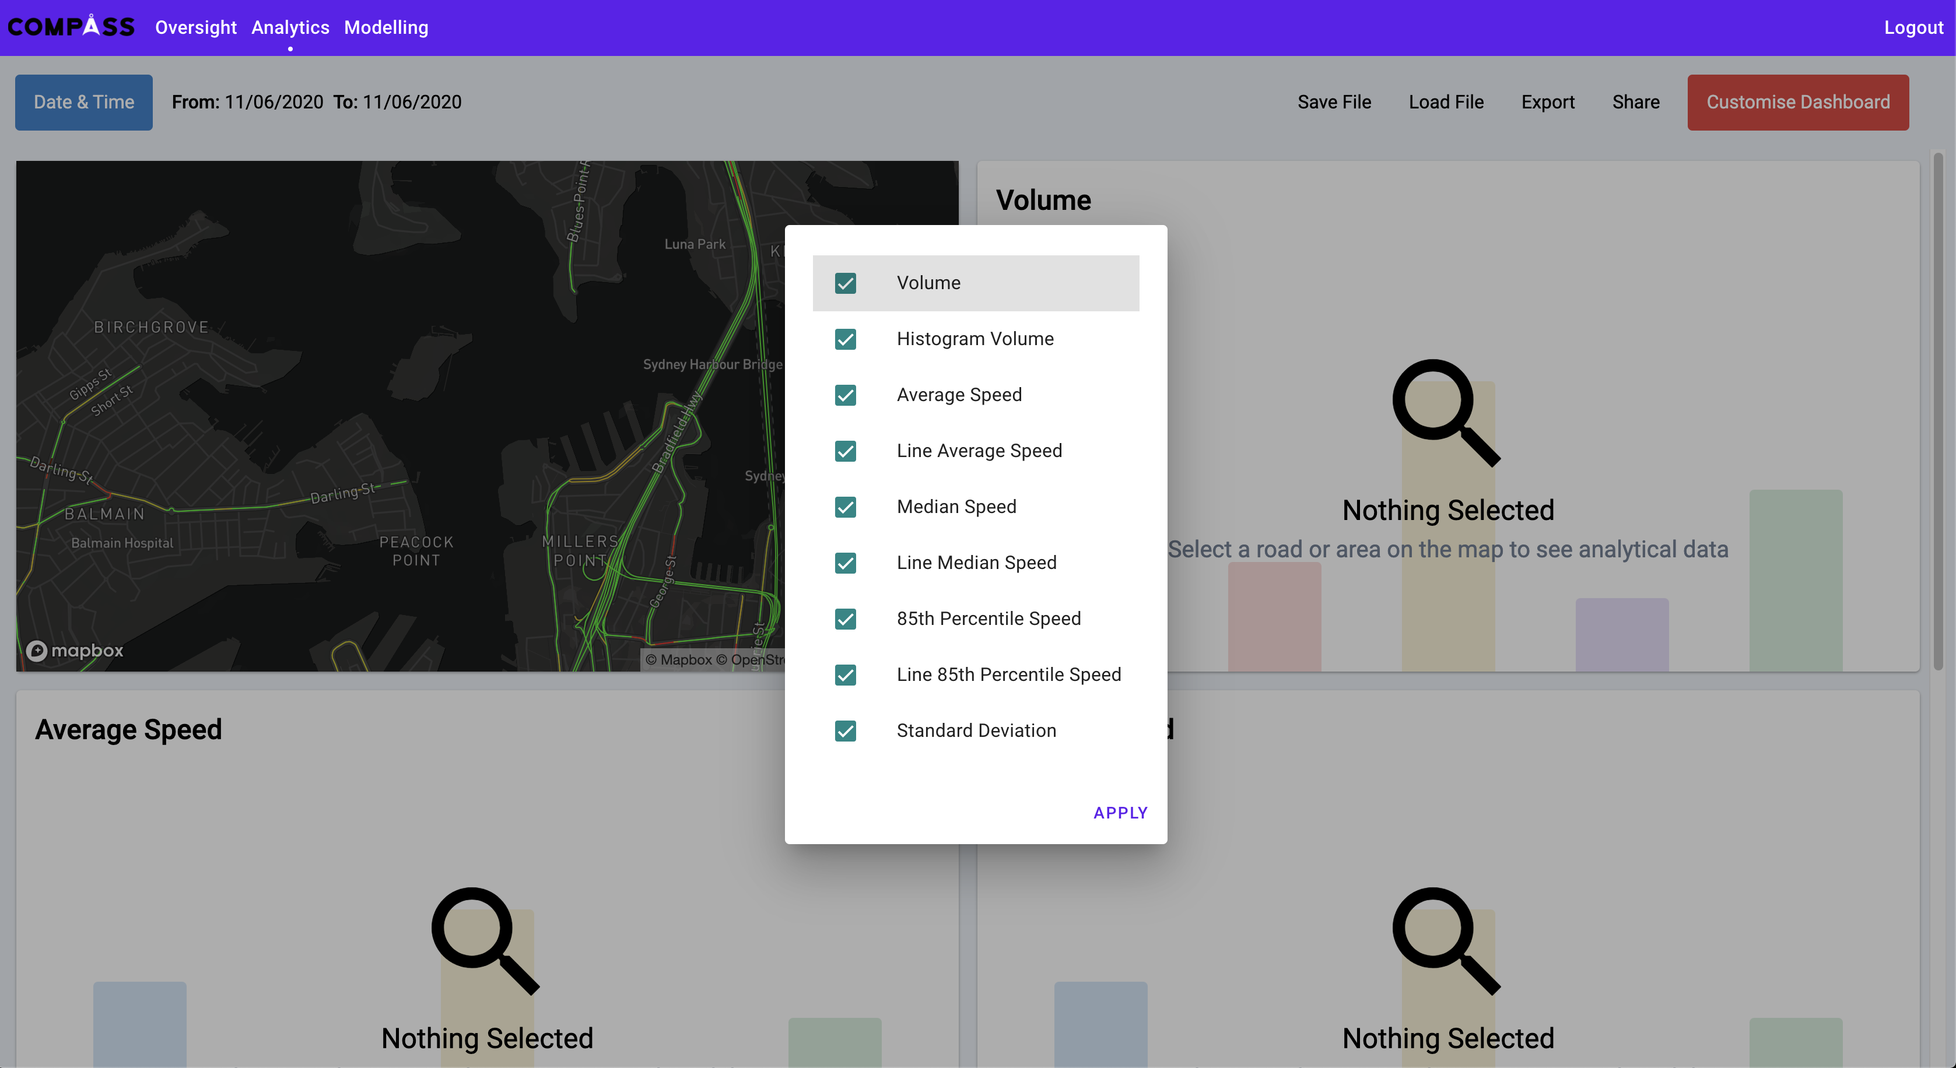Disable the Median Speed checkbox

(845, 507)
